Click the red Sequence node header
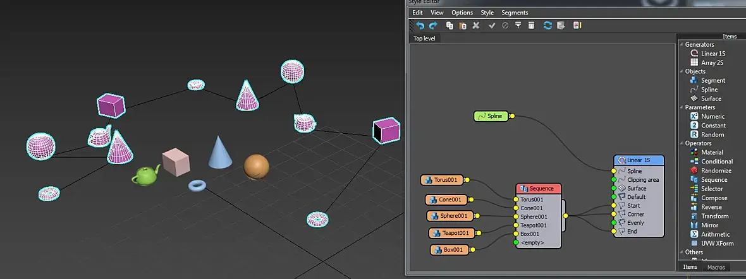Screen dimensions: 746x279 tap(539, 189)
